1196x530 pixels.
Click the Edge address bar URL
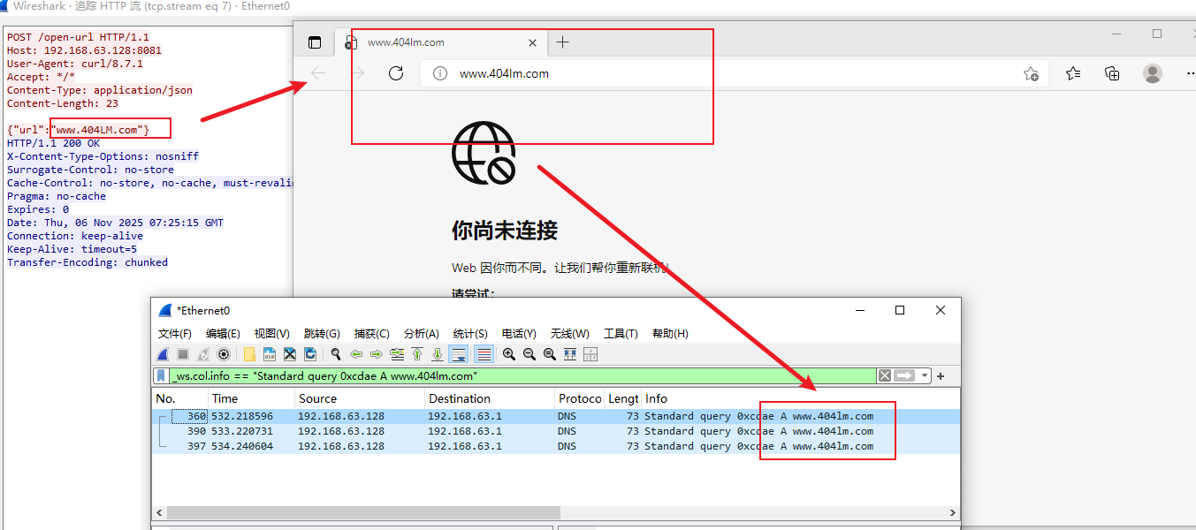[x=504, y=73]
